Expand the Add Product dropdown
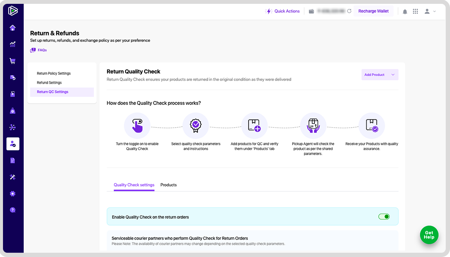The width and height of the screenshot is (450, 257). [380, 75]
